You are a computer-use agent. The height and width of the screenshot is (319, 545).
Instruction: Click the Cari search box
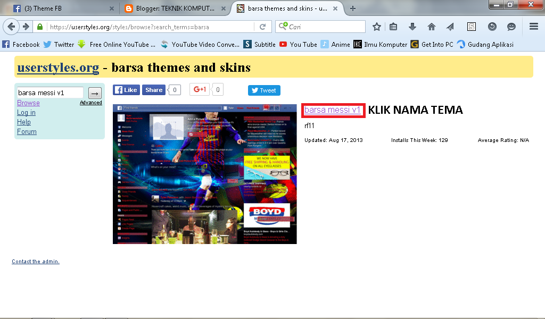pos(320,27)
